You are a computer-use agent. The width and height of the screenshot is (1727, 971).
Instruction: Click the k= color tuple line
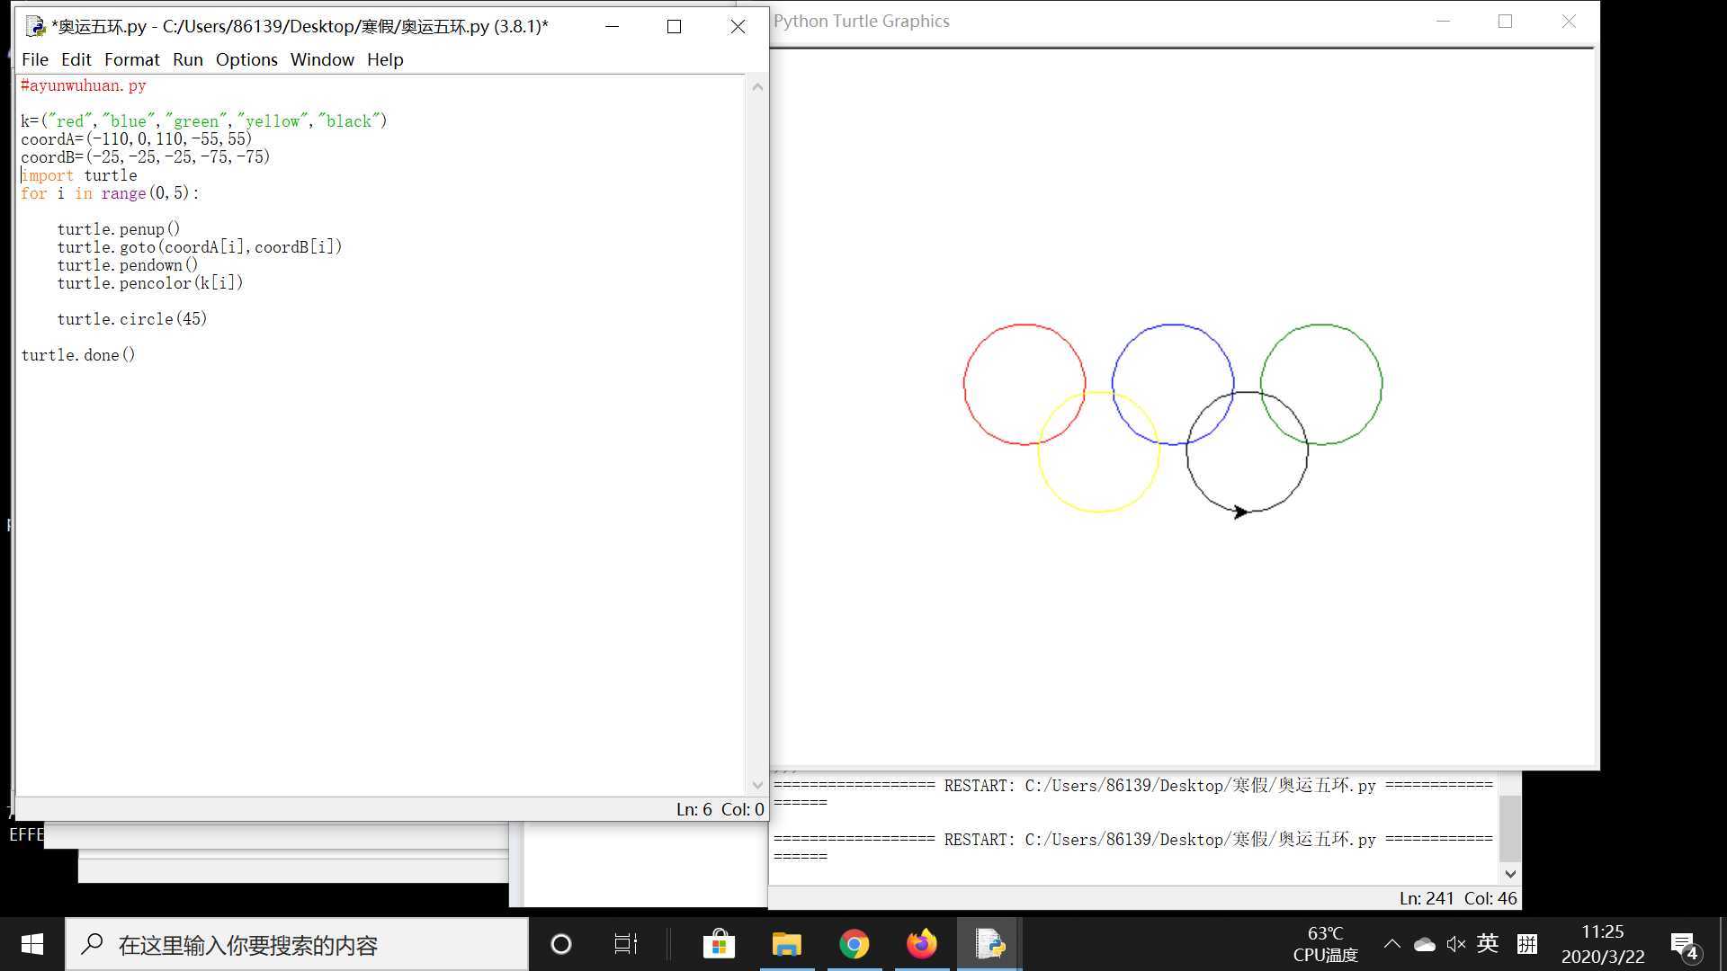[x=204, y=121]
